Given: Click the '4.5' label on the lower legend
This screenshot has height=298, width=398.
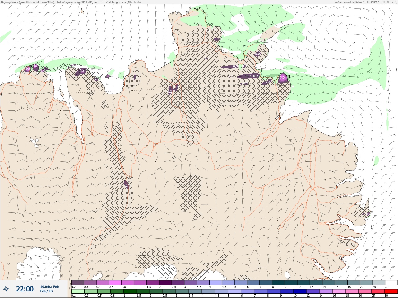Looking at the screenshot, I should coord(217,296).
